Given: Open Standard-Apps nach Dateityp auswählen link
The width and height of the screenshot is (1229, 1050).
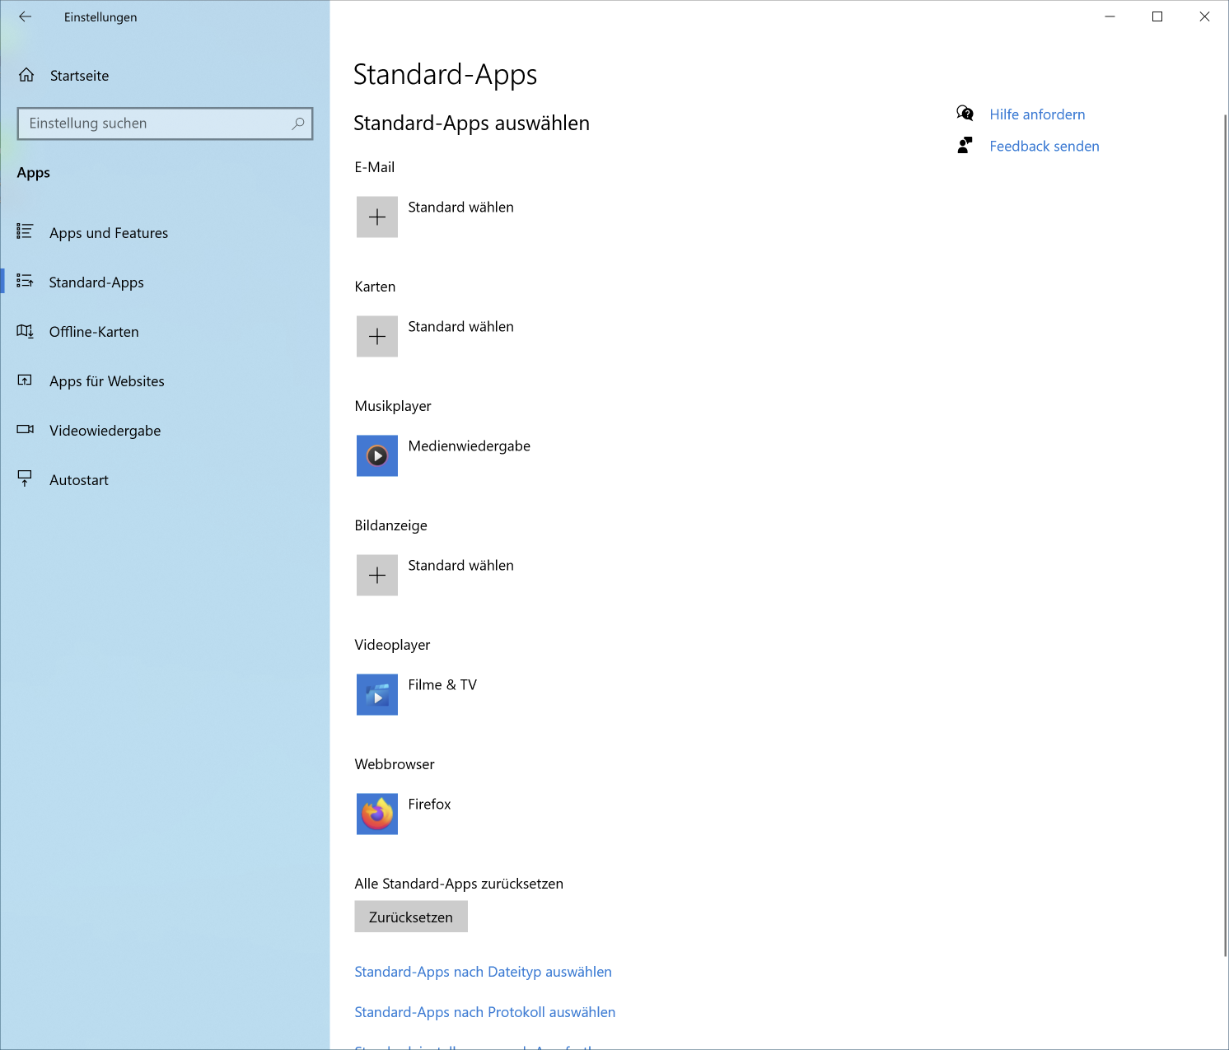Looking at the screenshot, I should [483, 972].
